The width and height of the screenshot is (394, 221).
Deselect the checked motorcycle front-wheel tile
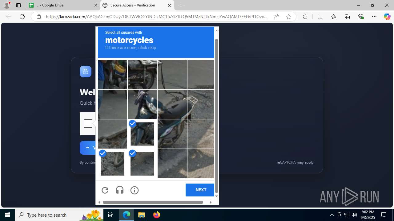(142, 134)
